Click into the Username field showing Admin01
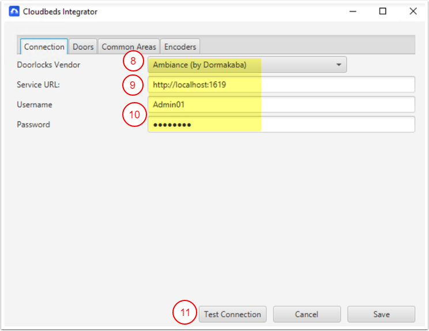Image resolution: width=429 pixels, height=331 pixels. 281,104
